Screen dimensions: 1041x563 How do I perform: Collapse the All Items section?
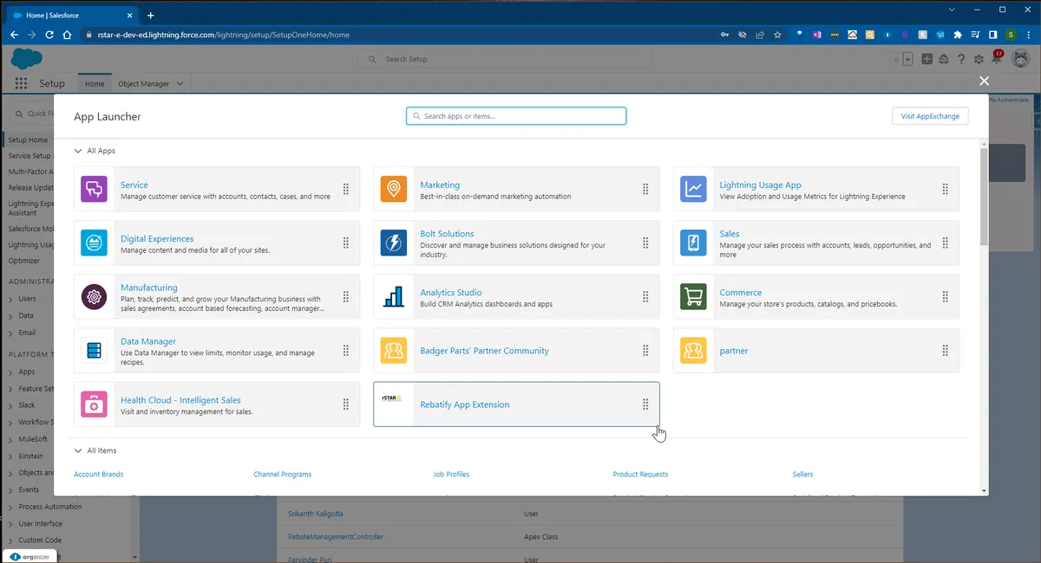[x=78, y=450]
